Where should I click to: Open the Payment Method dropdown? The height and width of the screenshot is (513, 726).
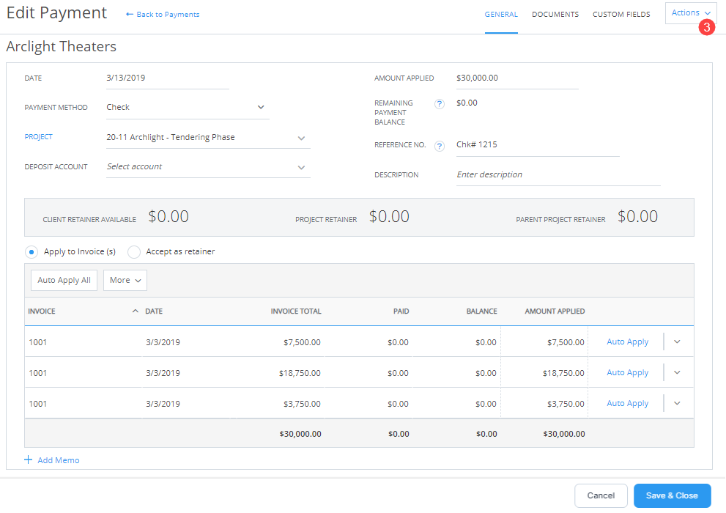pyautogui.click(x=188, y=108)
